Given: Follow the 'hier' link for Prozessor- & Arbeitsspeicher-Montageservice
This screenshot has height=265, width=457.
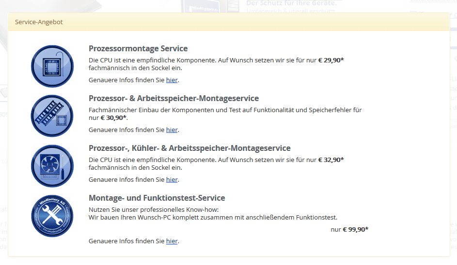Looking at the screenshot, I should pyautogui.click(x=172, y=130).
